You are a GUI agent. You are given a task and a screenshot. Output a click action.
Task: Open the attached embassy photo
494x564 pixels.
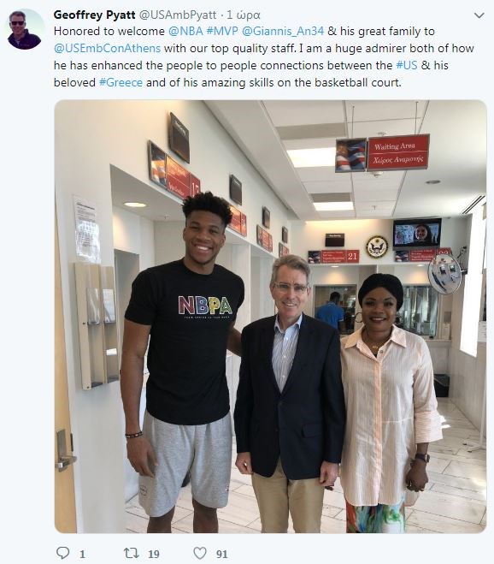click(x=270, y=317)
